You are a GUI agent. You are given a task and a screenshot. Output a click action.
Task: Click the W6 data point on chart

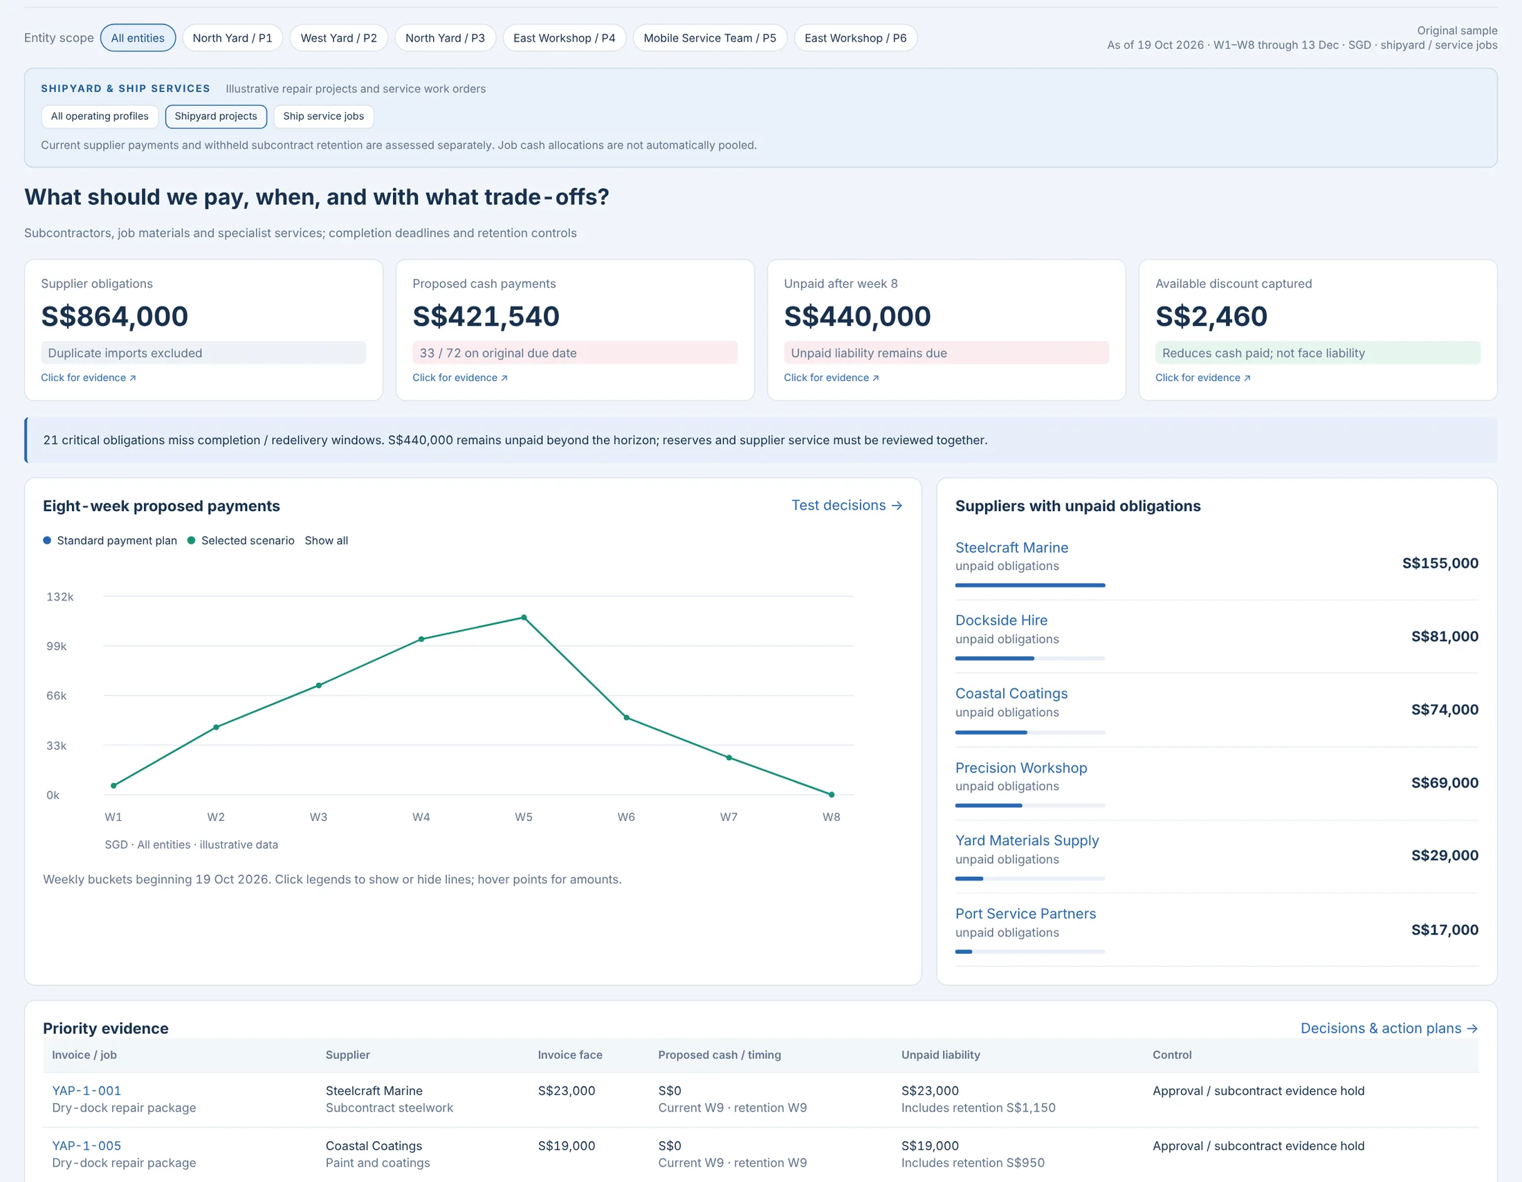pyautogui.click(x=627, y=717)
